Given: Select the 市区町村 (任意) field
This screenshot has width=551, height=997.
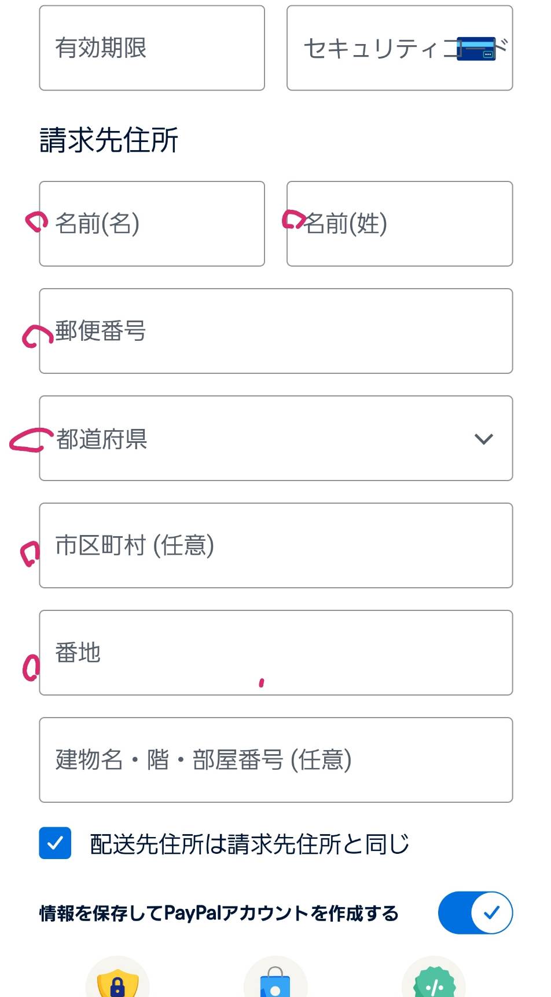Looking at the screenshot, I should (x=275, y=545).
